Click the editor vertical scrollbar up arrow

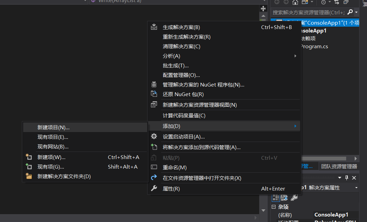coord(263,16)
